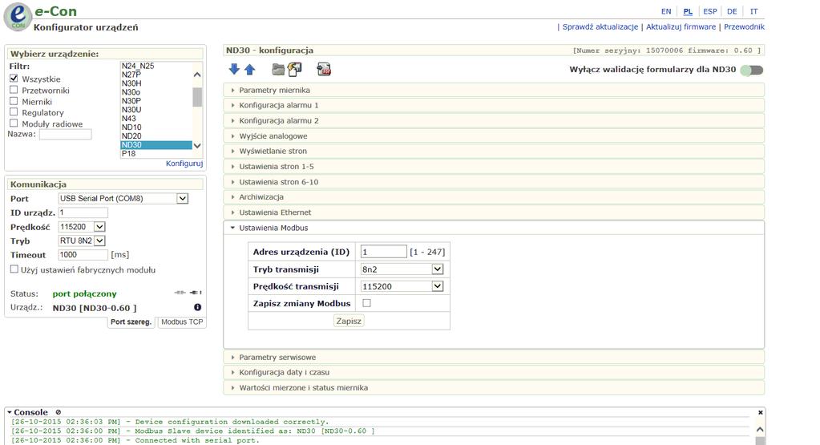
Task: Expand Konfiguracja daty i czasu section
Action: pos(494,372)
